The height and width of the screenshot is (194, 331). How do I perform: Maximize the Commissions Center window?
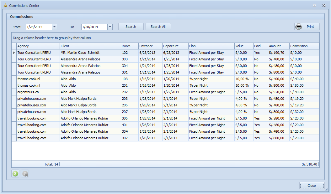314,6
